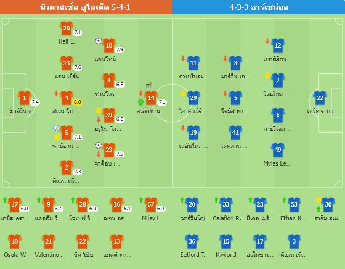Click substitute Calafiori R. shirt 33
Viewport: 345px width, 269px height.
tap(226, 204)
